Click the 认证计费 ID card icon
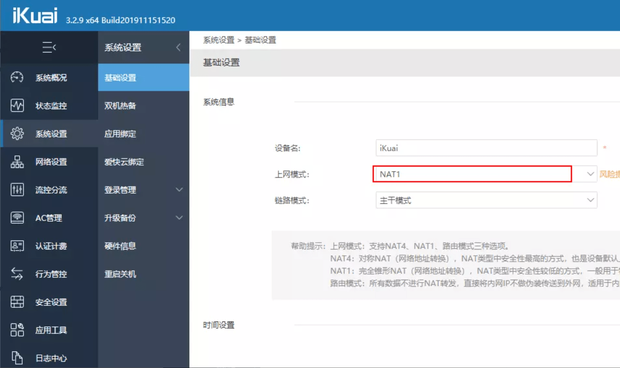Image resolution: width=620 pixels, height=368 pixels. click(17, 246)
